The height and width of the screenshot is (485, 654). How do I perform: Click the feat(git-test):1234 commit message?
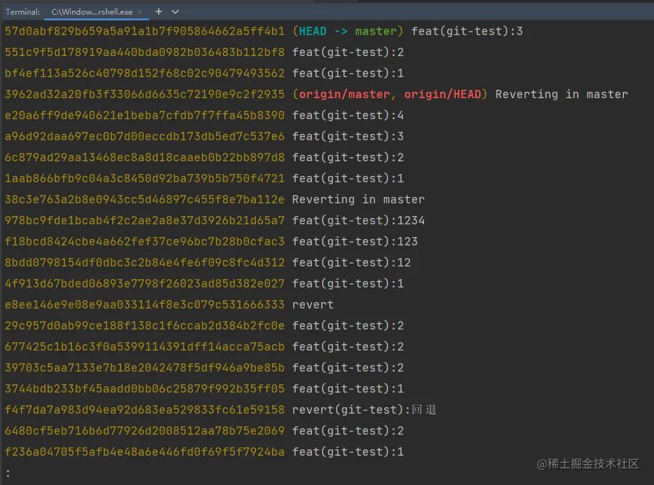pyautogui.click(x=358, y=221)
